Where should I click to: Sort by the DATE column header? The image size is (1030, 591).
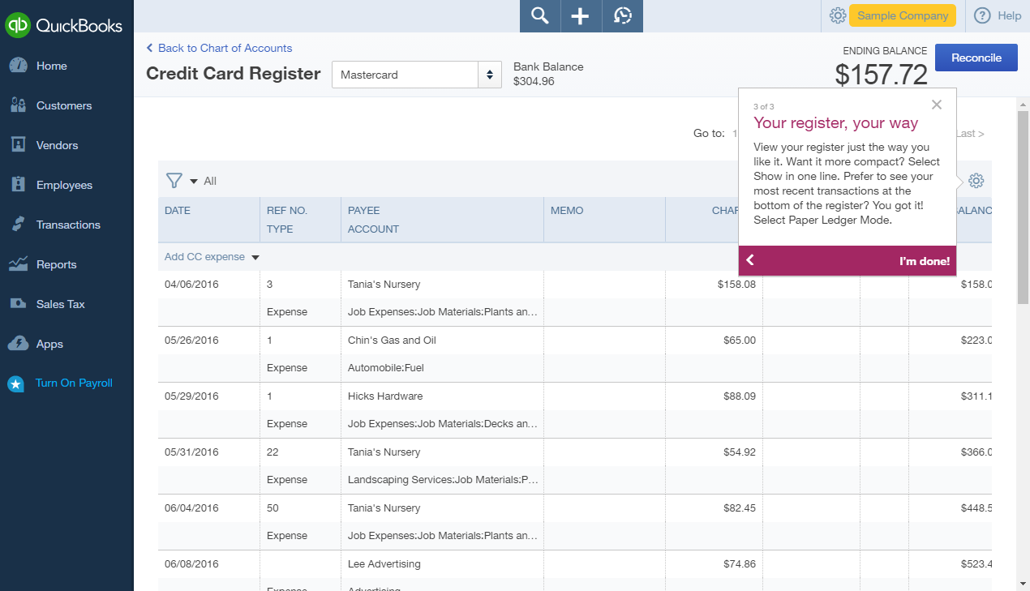coord(178,210)
